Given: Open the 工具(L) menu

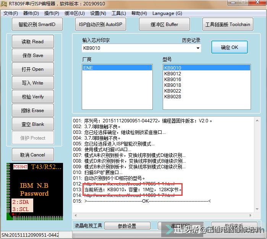Looking at the screenshot, I should click(119, 13).
